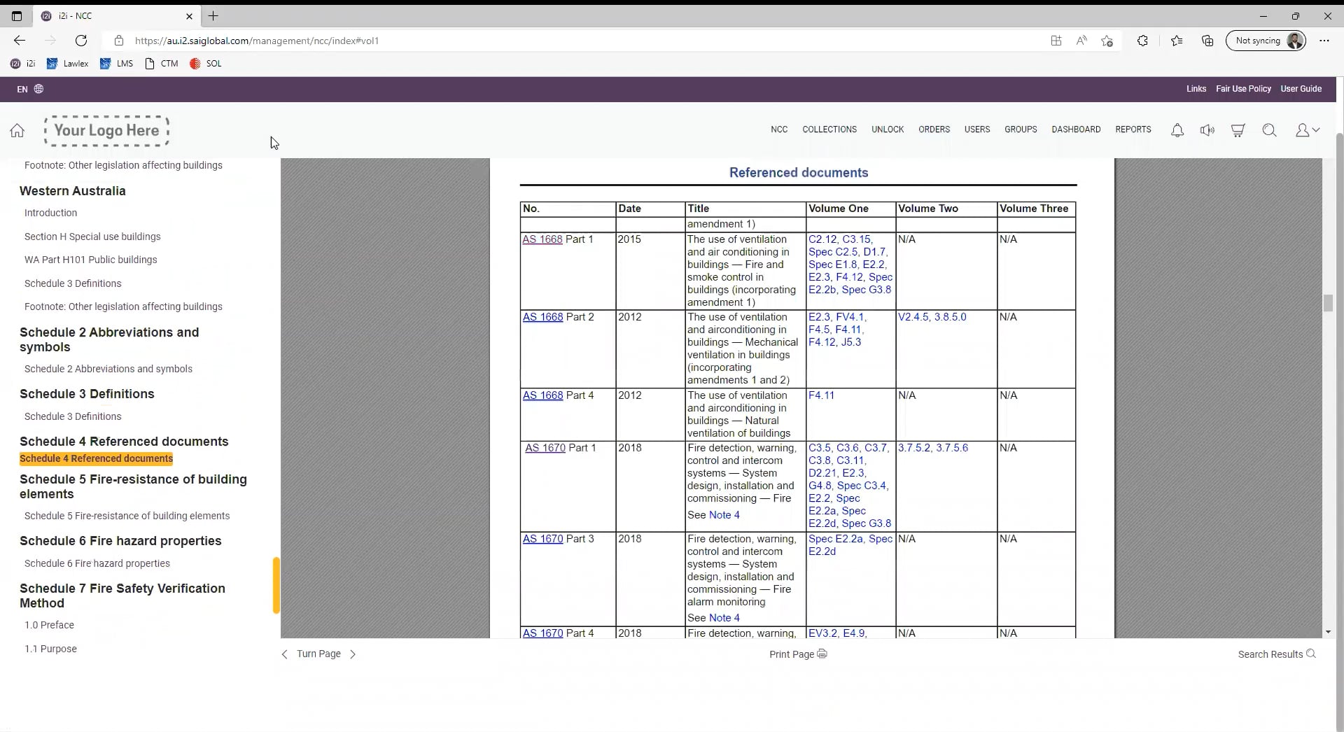Screen dimensions: 1344x732
Task: Select 1.0 Preface item
Action: (49, 625)
